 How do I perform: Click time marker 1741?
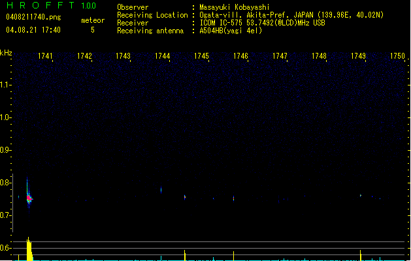coord(45,56)
